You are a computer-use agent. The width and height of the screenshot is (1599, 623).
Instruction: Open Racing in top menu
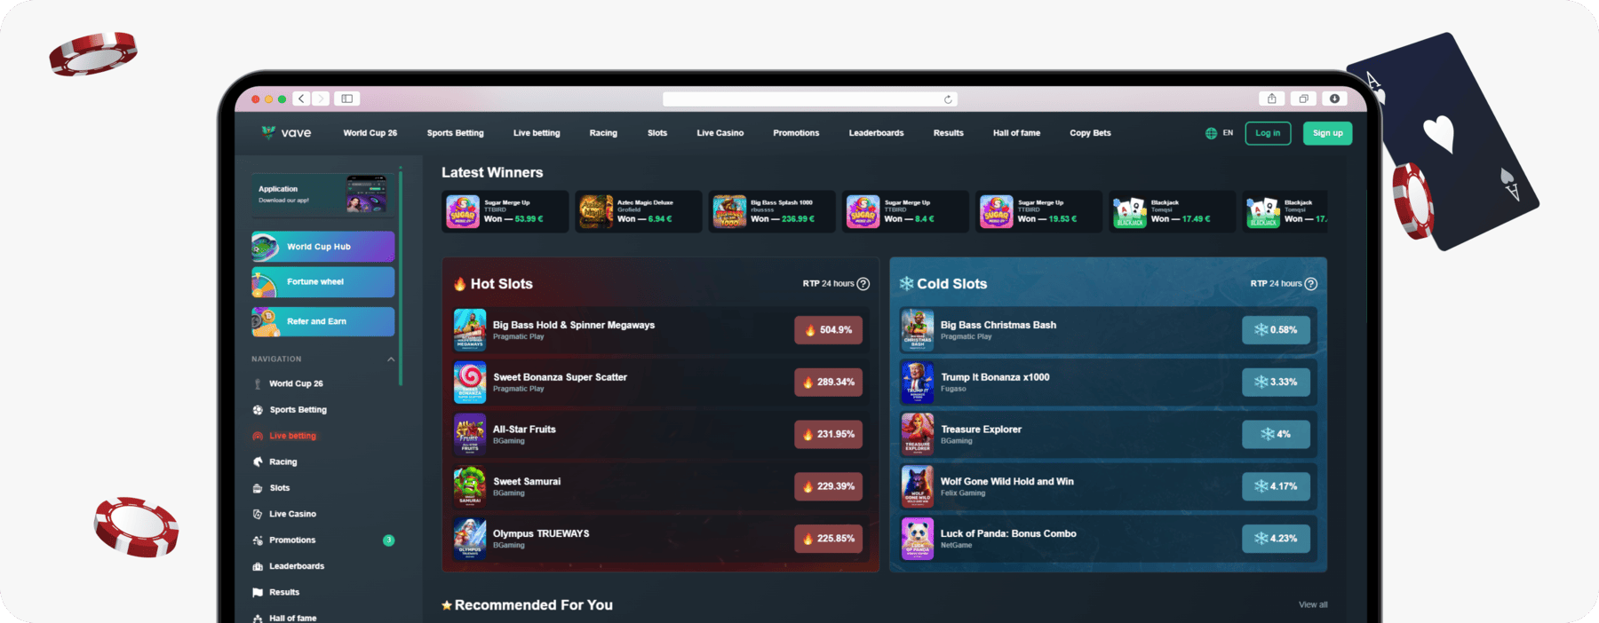[x=603, y=133]
